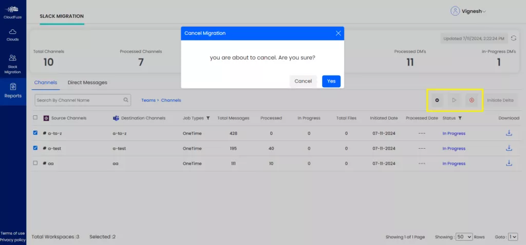
Task: Toggle the select-all checkbox in the table header
Action: 35,117
